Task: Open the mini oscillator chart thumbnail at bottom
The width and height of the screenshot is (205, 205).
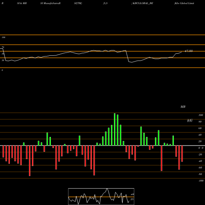Action: tap(101, 196)
